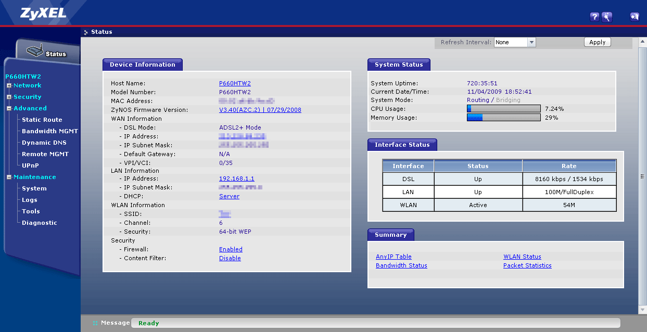647x332 pixels.
Task: Click the System Uptime value 720:35:51
Action: pyautogui.click(x=483, y=83)
